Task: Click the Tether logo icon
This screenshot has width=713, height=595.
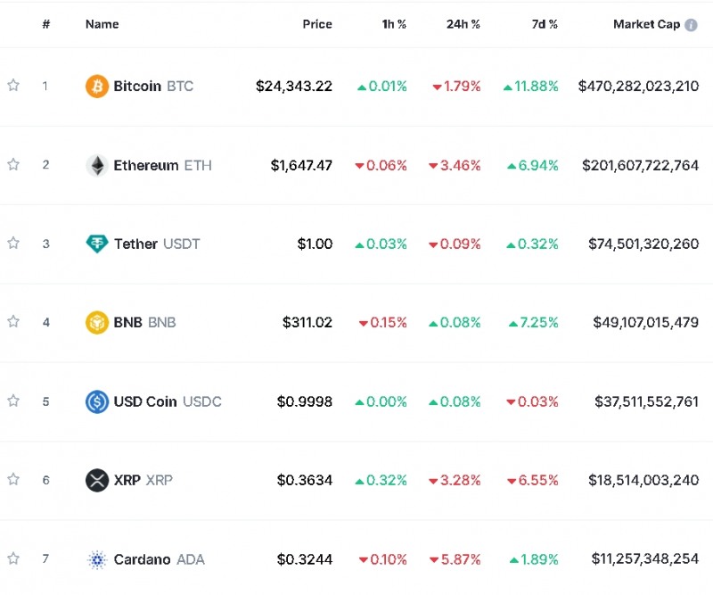Action: tap(97, 244)
